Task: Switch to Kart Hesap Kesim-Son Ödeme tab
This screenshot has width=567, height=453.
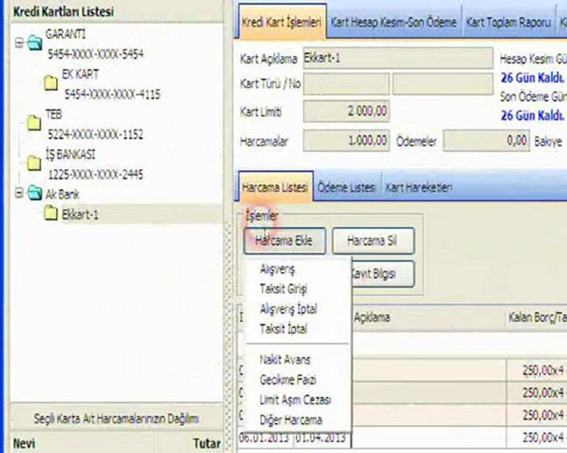Action: pyautogui.click(x=394, y=23)
